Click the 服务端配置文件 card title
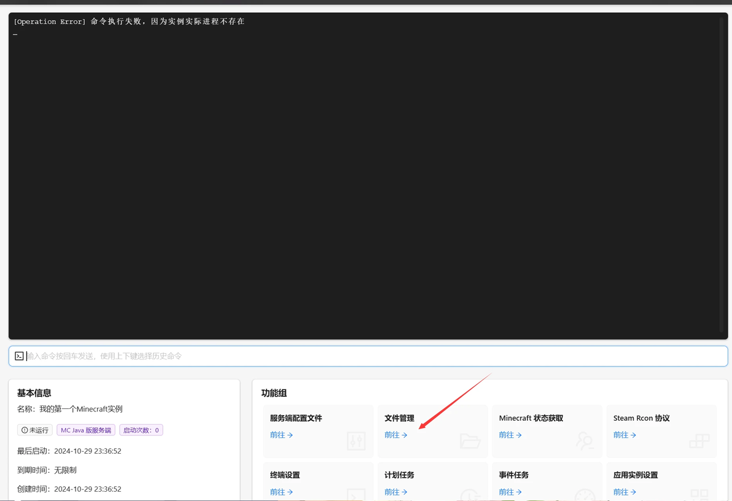 tap(296, 418)
